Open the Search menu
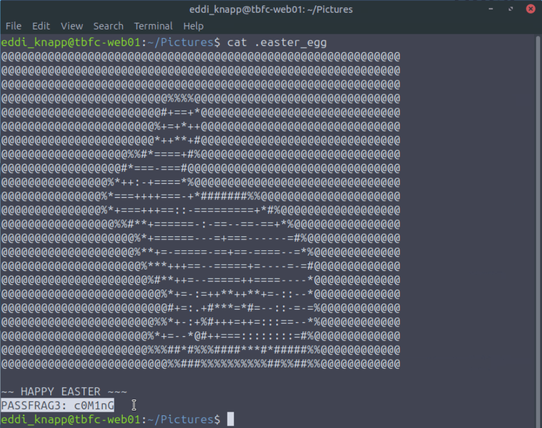Screen dimensions: 542x428 (x=108, y=26)
